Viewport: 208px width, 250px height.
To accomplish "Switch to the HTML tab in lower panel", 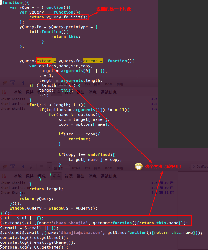I will (76, 168).
